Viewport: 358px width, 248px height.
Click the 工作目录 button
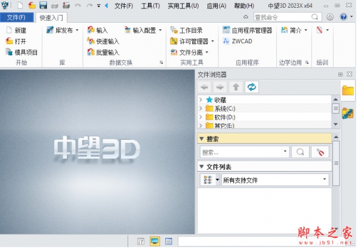coord(186,30)
